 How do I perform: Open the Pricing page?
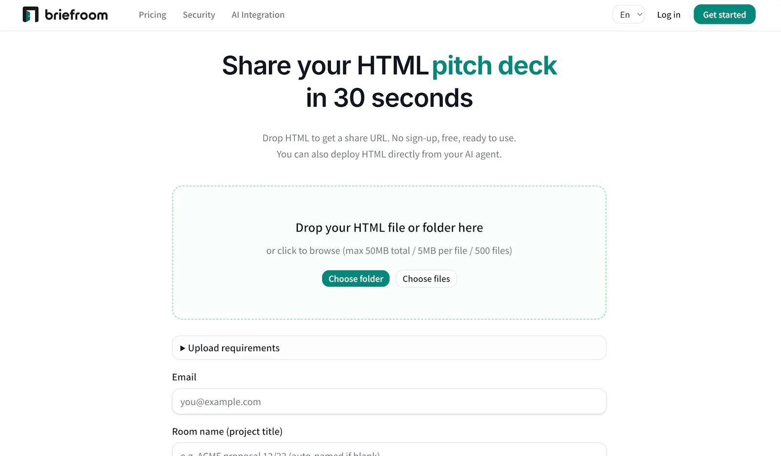click(152, 15)
